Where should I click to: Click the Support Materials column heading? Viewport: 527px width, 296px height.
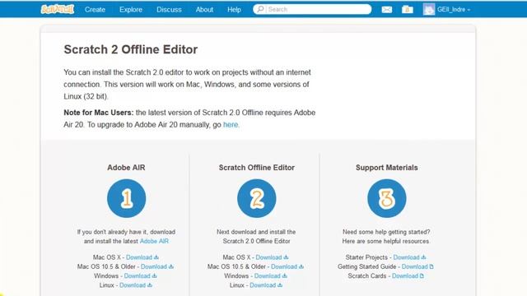click(x=386, y=168)
